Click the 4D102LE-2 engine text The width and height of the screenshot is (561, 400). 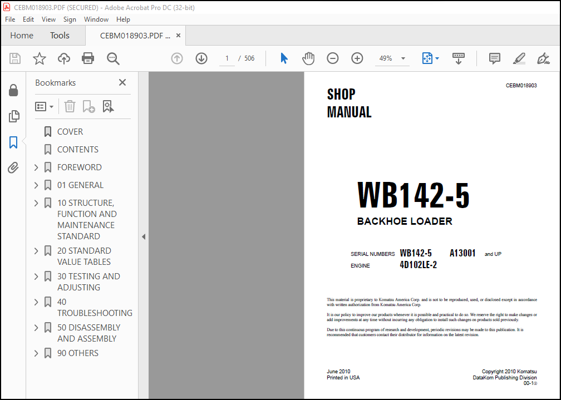click(419, 265)
